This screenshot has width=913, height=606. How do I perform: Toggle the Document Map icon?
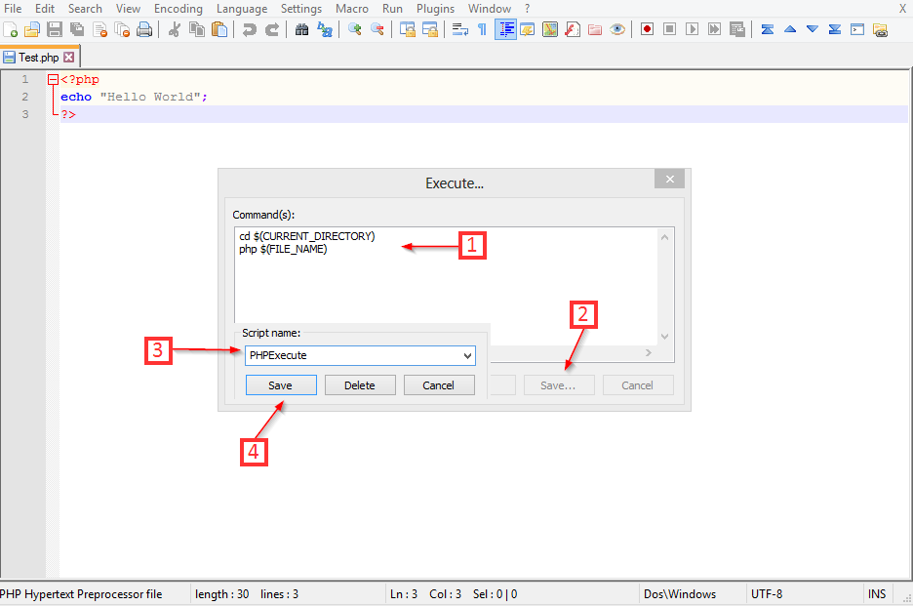pos(550,29)
